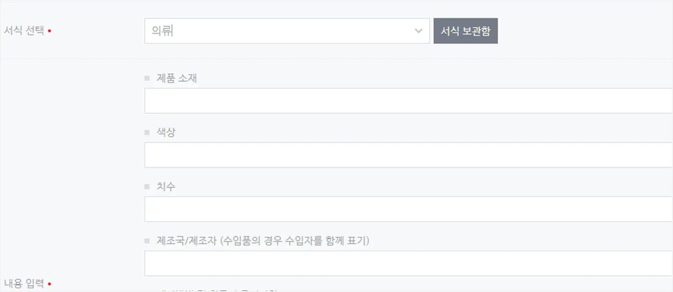This screenshot has height=292, width=673.
Task: Open the 서식 선택 combo box showing 의류
Action: pos(287,31)
